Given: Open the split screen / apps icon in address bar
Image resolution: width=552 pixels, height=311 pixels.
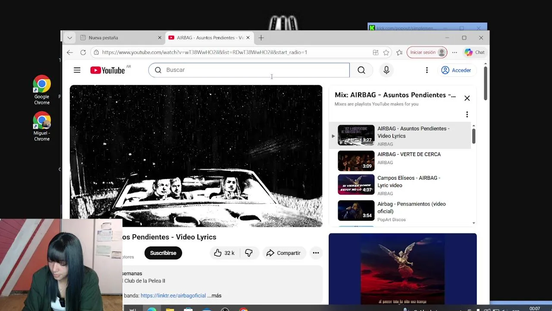Looking at the screenshot, I should [x=376, y=52].
